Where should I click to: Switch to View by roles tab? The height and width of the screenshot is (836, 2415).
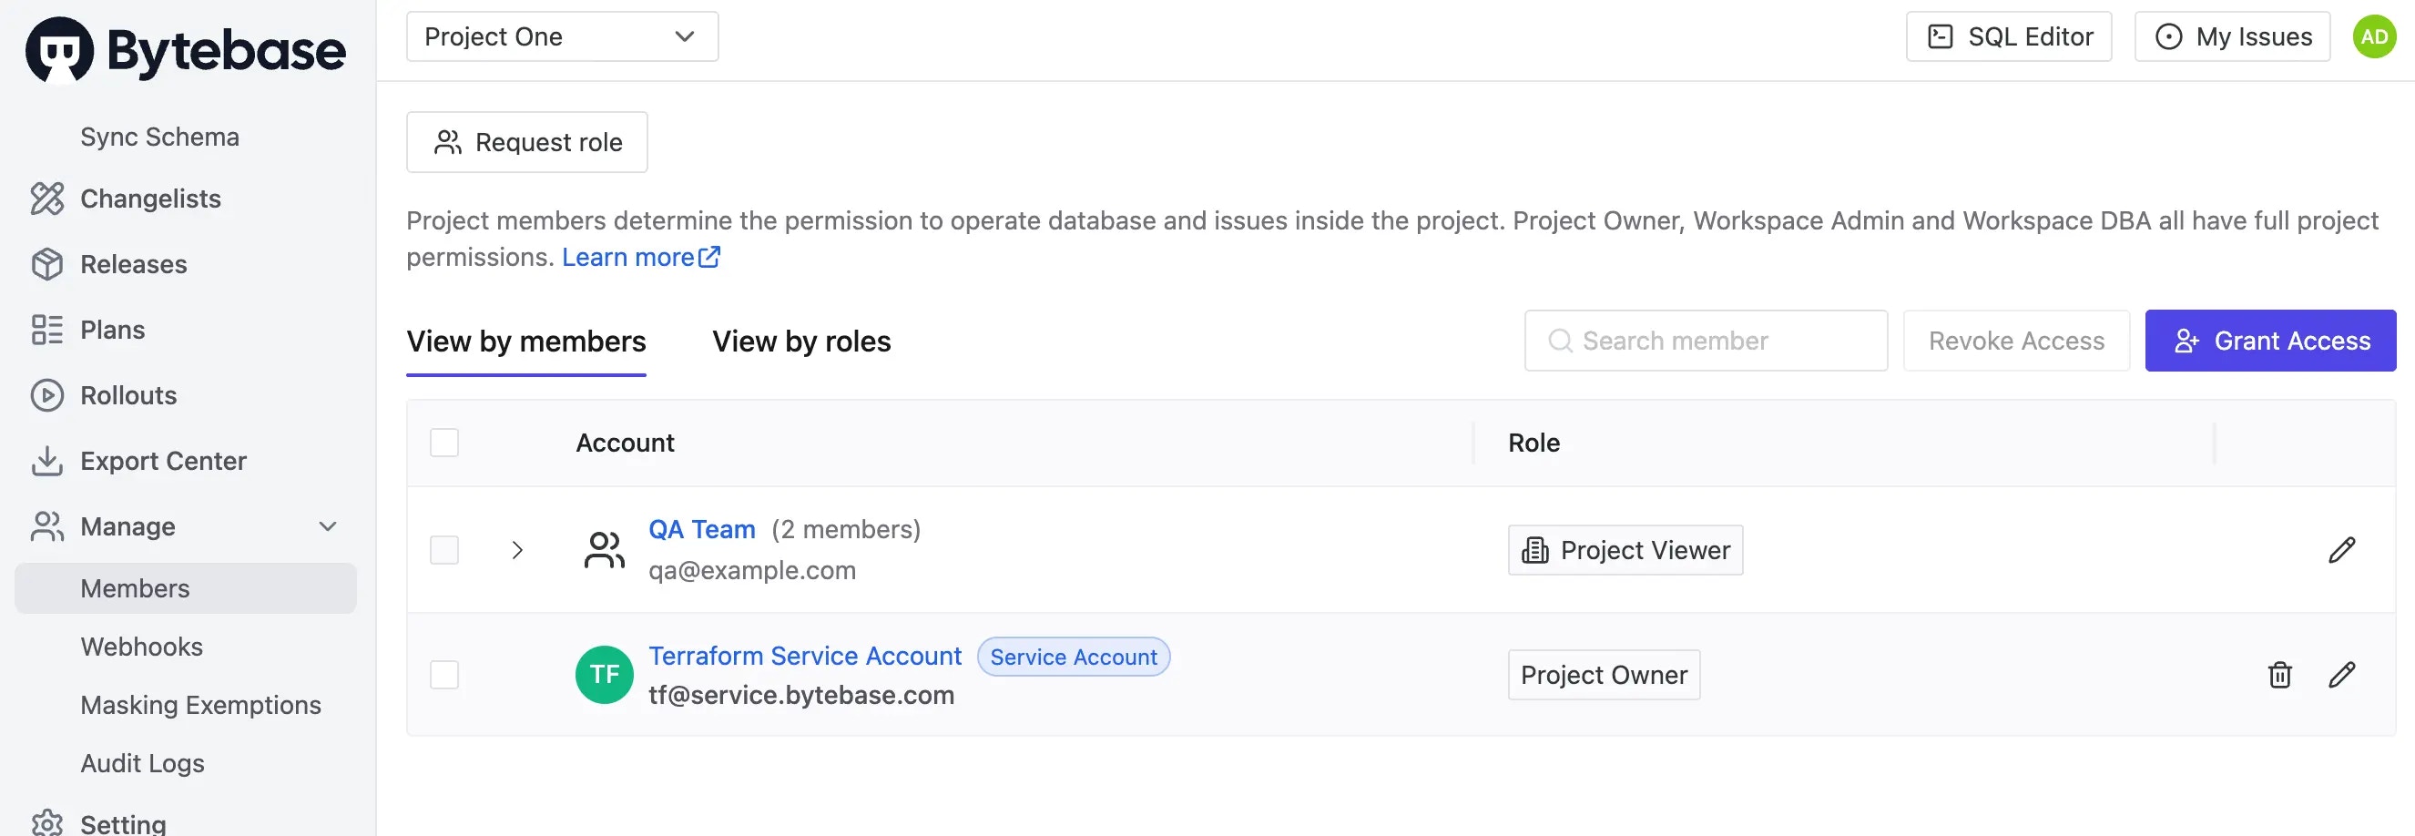click(800, 342)
